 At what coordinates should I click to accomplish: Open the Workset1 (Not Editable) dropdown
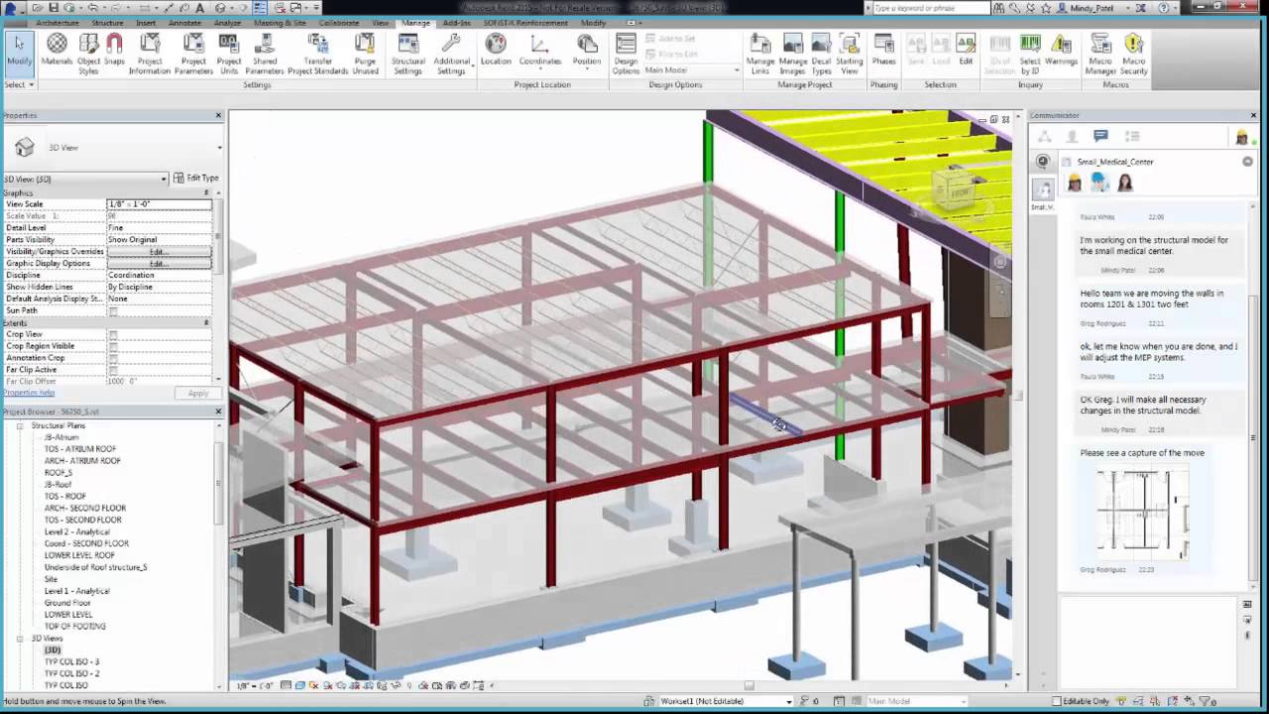pos(727,701)
